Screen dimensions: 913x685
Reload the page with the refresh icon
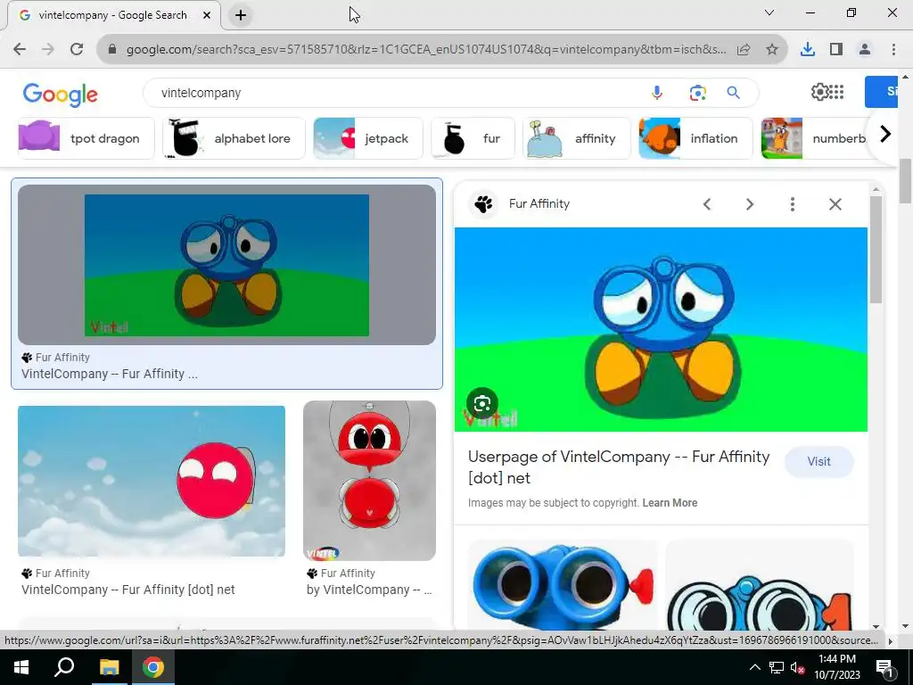coord(77,49)
